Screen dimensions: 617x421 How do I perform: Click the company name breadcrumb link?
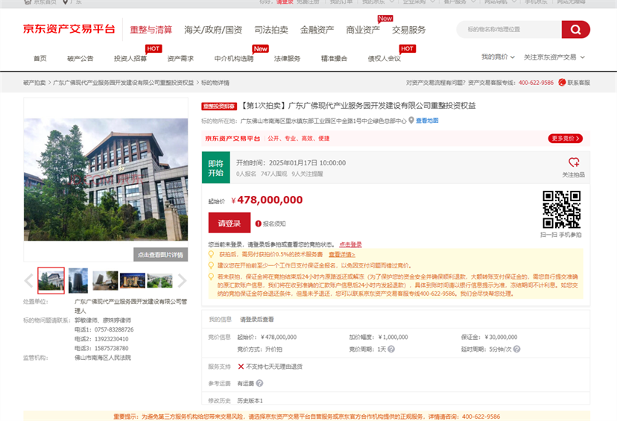click(124, 83)
